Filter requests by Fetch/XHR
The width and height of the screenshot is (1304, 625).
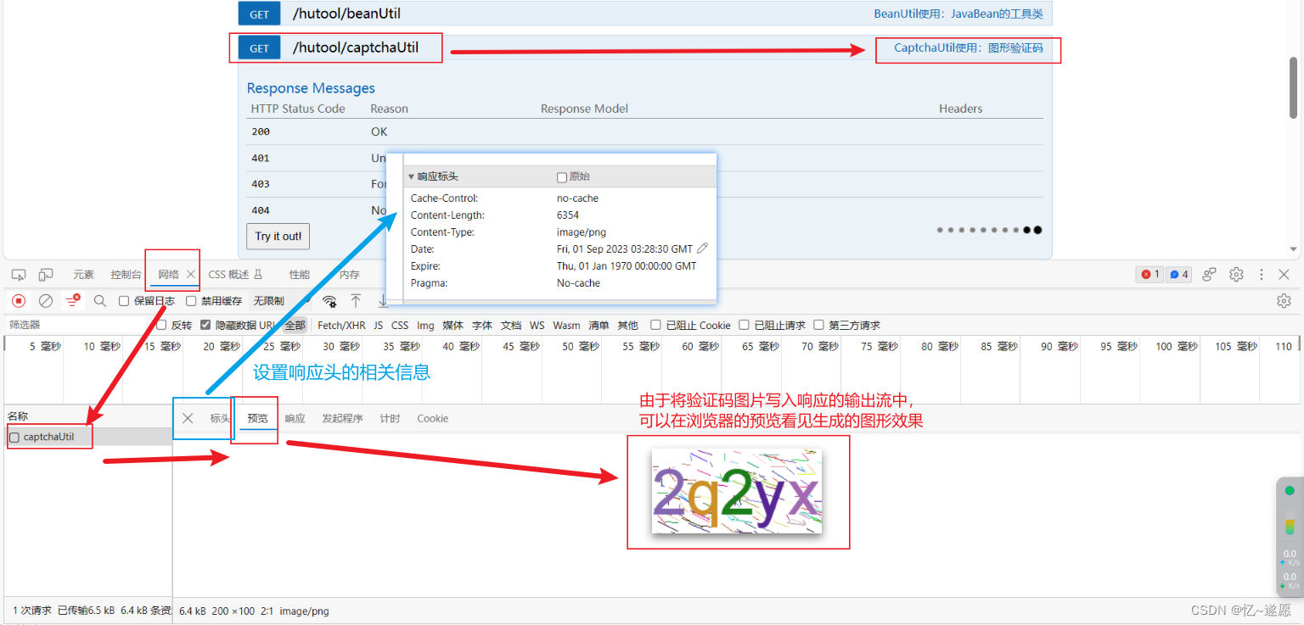pyautogui.click(x=341, y=325)
